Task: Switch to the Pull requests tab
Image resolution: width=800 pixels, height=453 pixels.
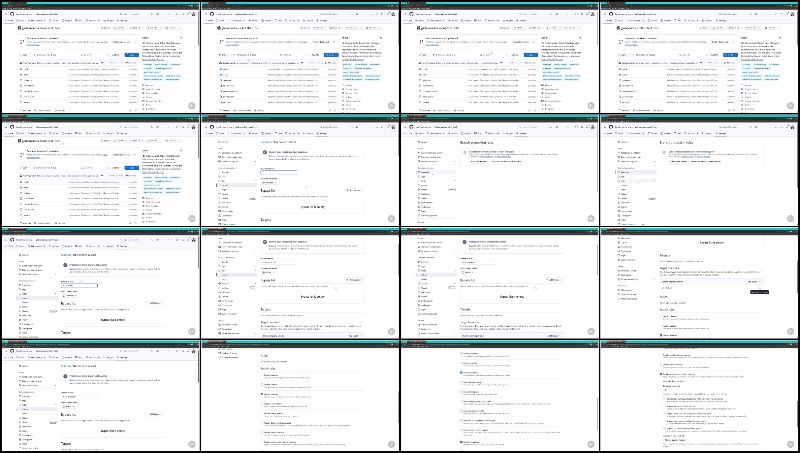Action: pos(36,20)
